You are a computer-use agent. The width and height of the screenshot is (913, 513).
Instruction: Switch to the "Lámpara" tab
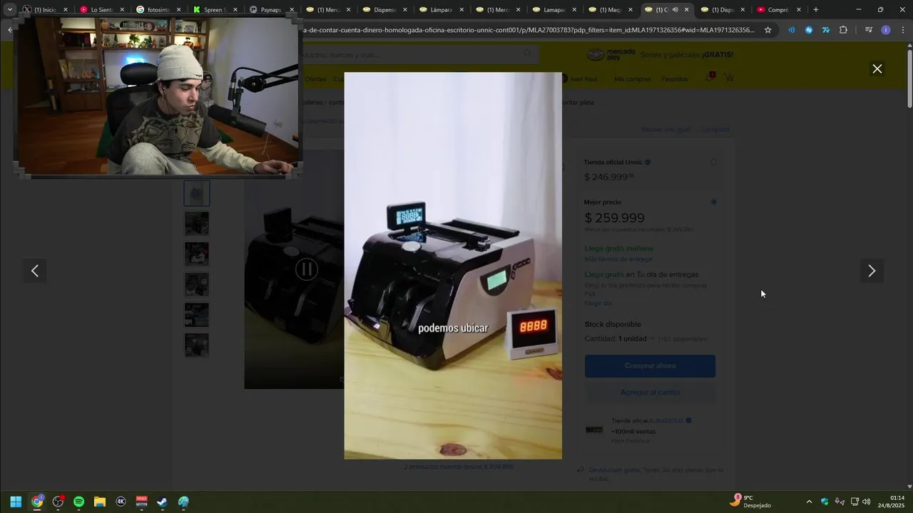441,10
